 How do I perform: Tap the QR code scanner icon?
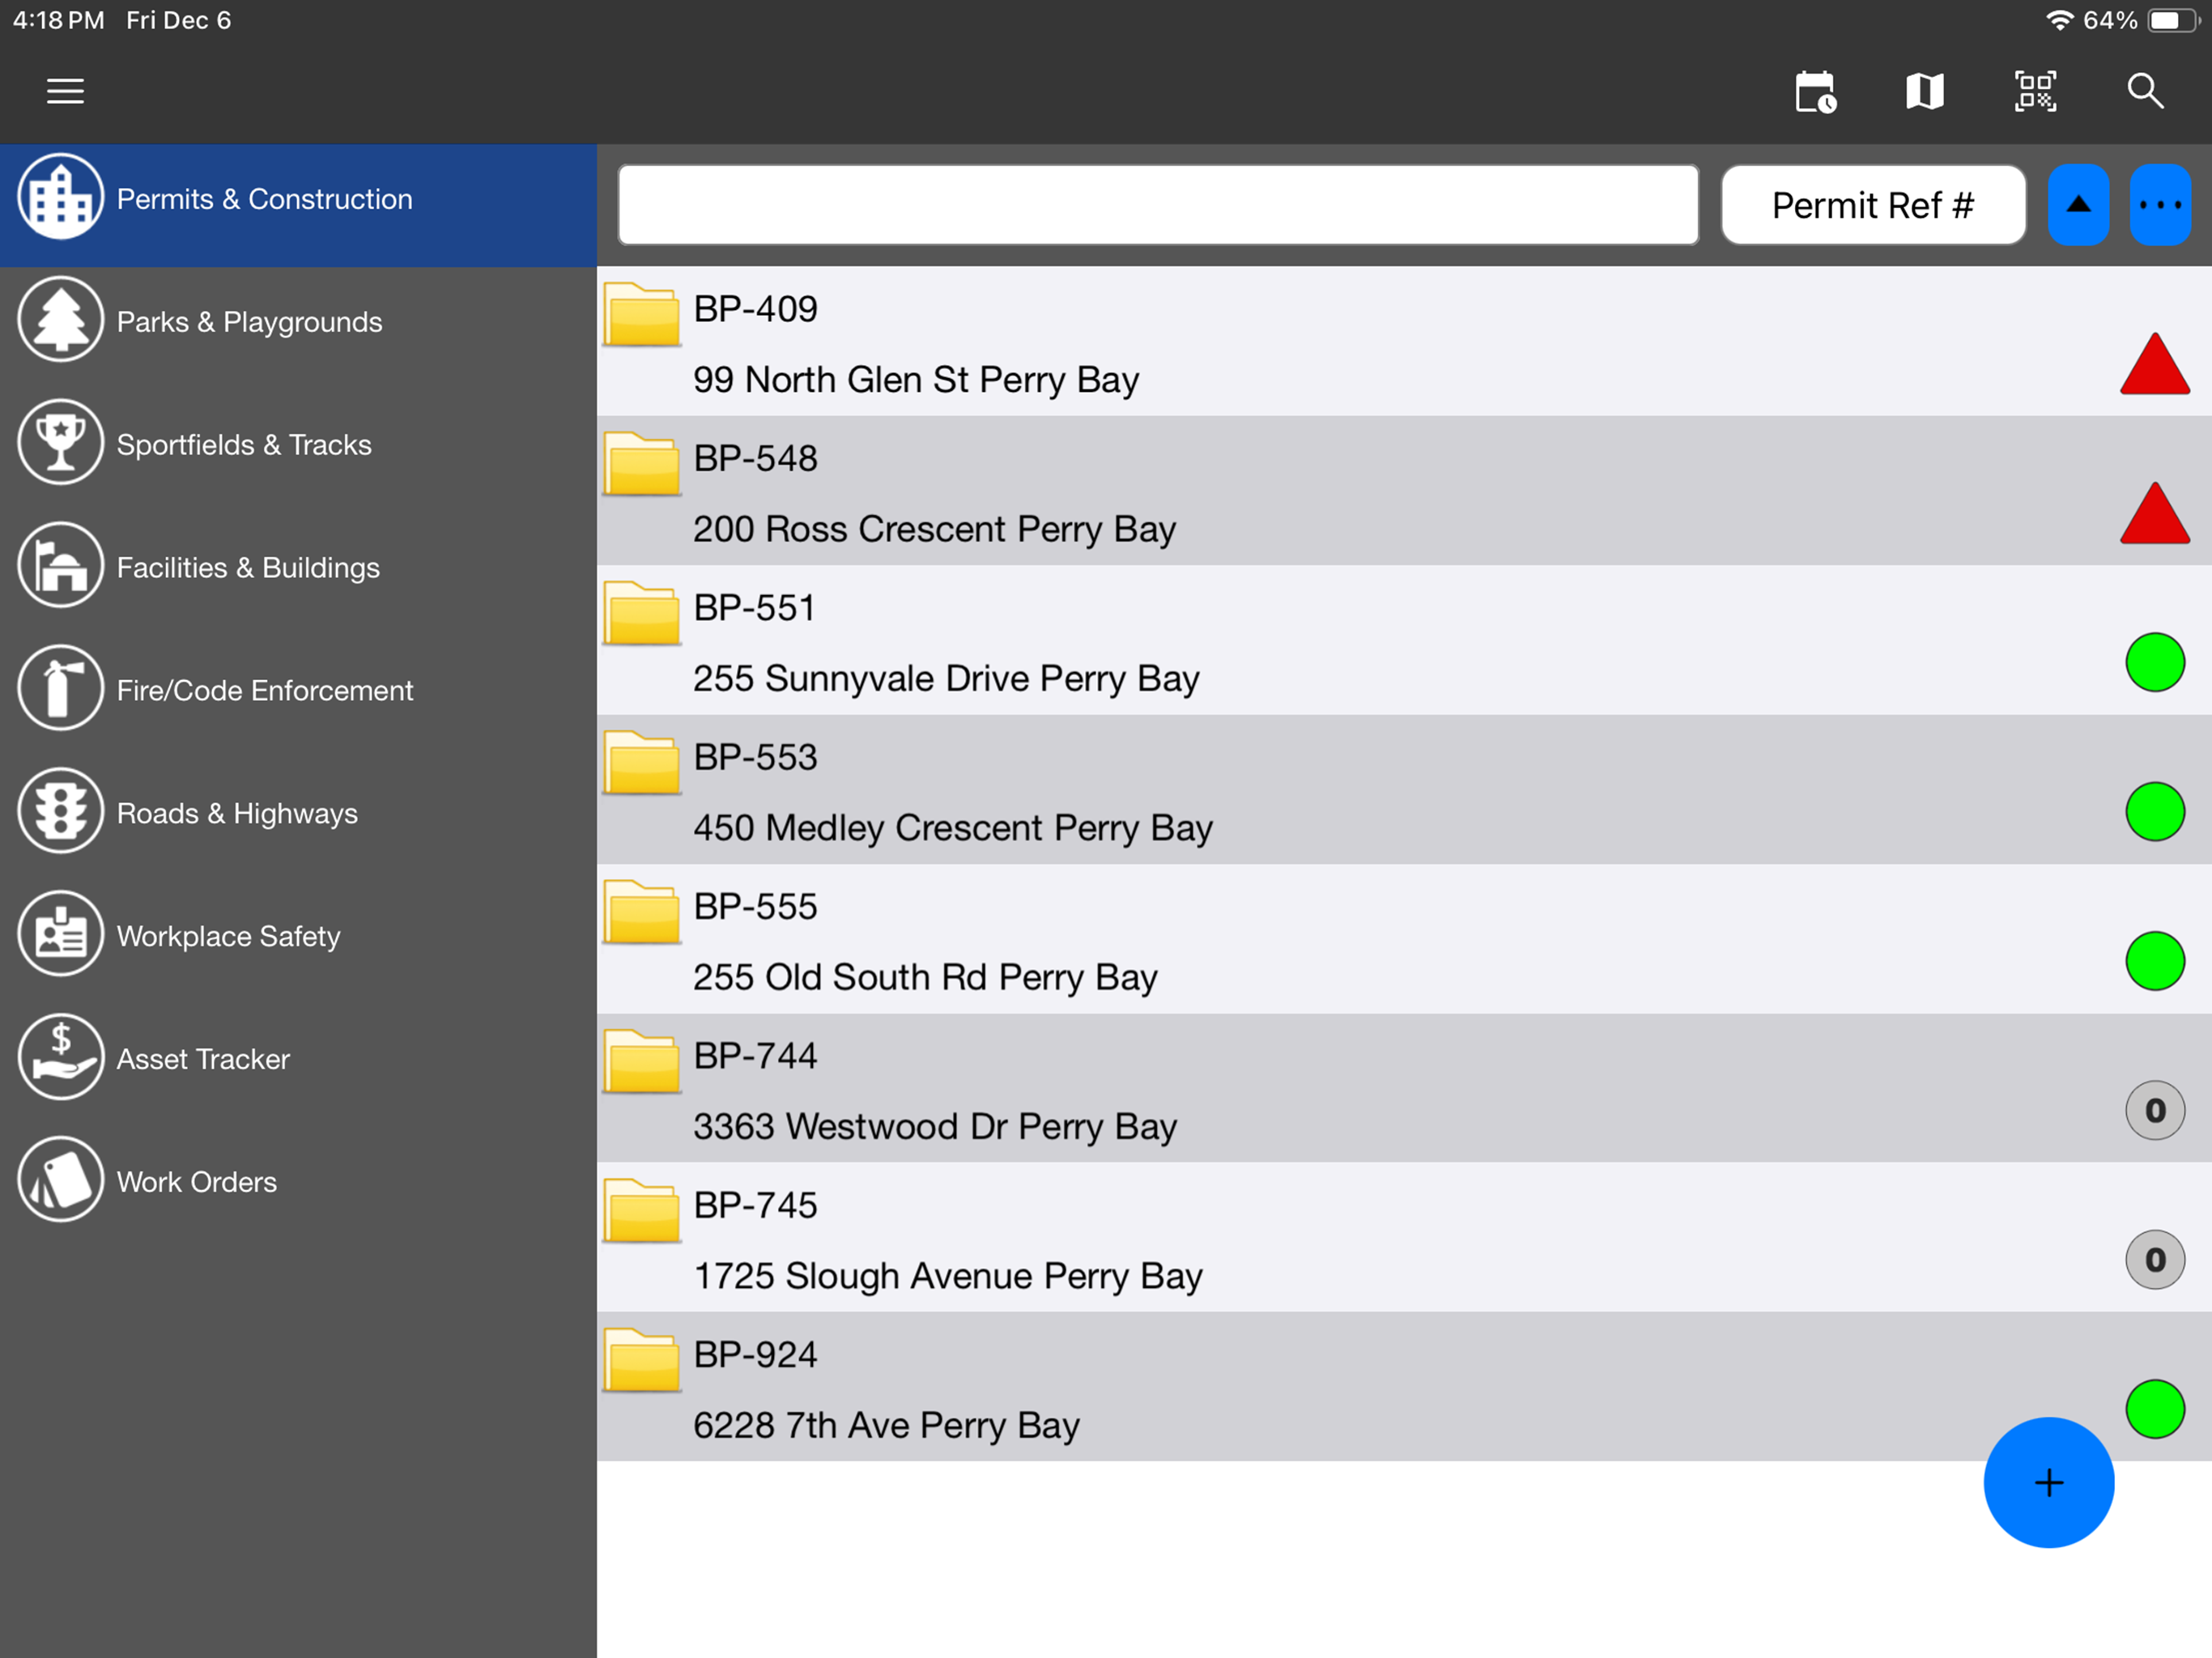pos(2035,91)
